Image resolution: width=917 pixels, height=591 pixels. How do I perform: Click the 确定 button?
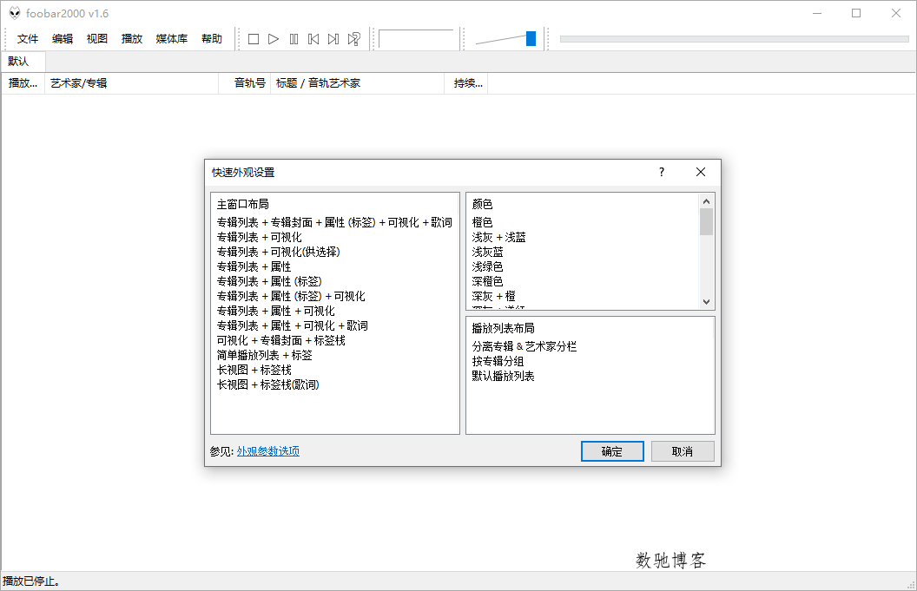(x=612, y=451)
